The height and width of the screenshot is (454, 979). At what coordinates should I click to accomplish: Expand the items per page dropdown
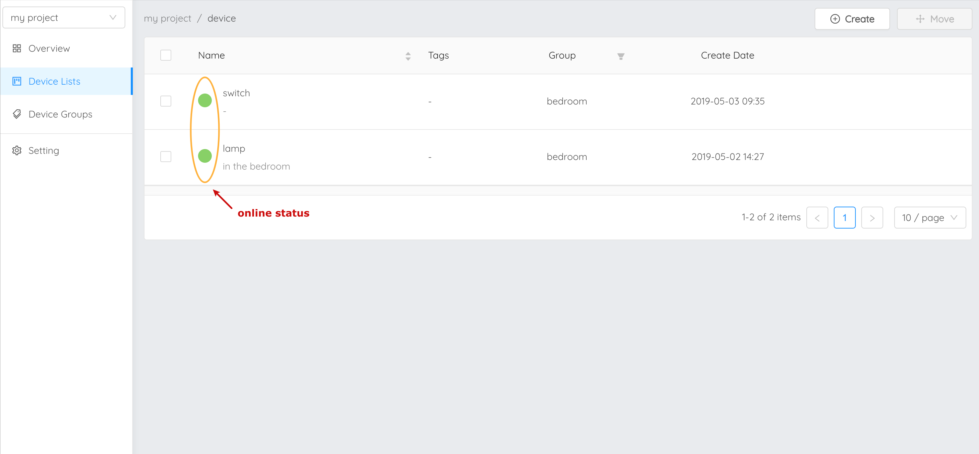tap(930, 217)
